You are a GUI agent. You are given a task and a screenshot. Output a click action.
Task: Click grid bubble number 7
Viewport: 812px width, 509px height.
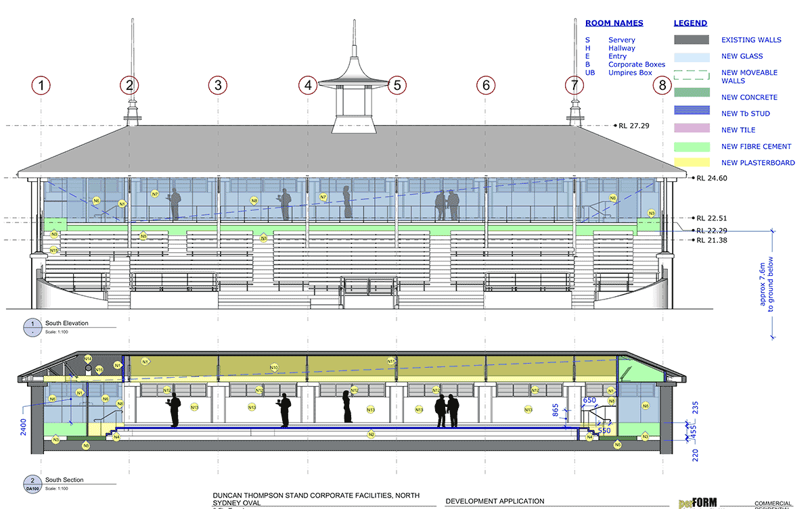pyautogui.click(x=574, y=86)
